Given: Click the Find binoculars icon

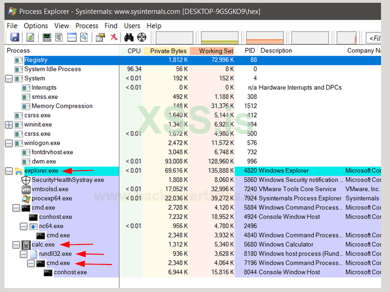Looking at the screenshot, I should [129, 38].
